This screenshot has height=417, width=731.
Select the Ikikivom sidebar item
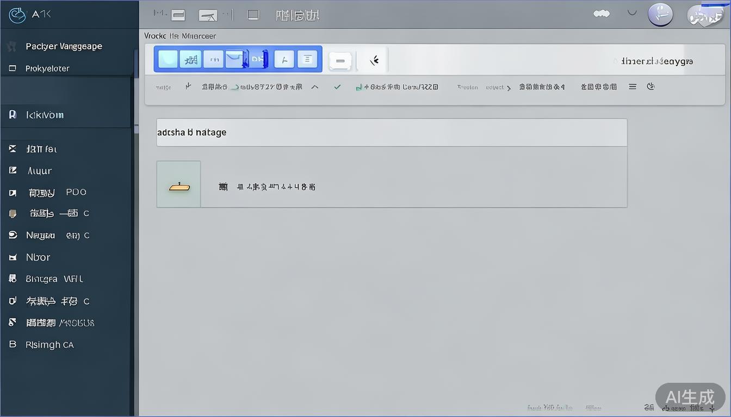pos(45,115)
